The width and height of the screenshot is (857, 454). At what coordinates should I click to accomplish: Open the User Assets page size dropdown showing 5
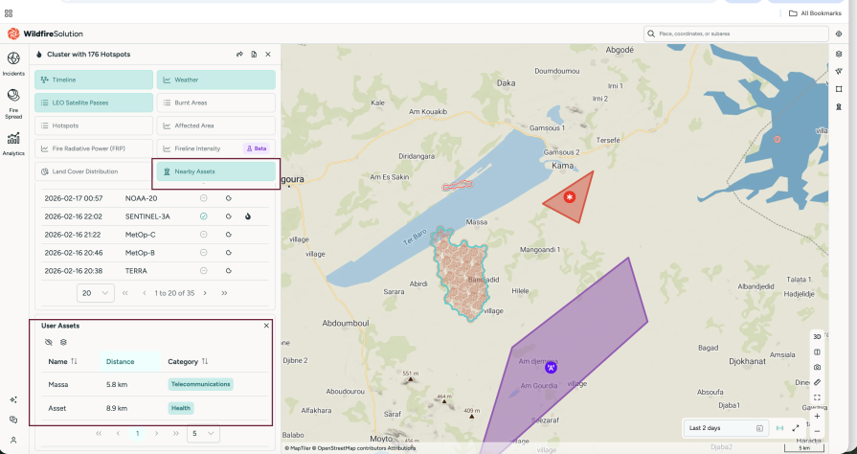tap(204, 433)
